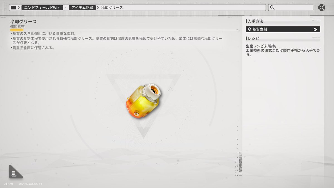334x188 pixels.
Task: Click the 冷却グリース breadcrumb label
Action: click(112, 8)
